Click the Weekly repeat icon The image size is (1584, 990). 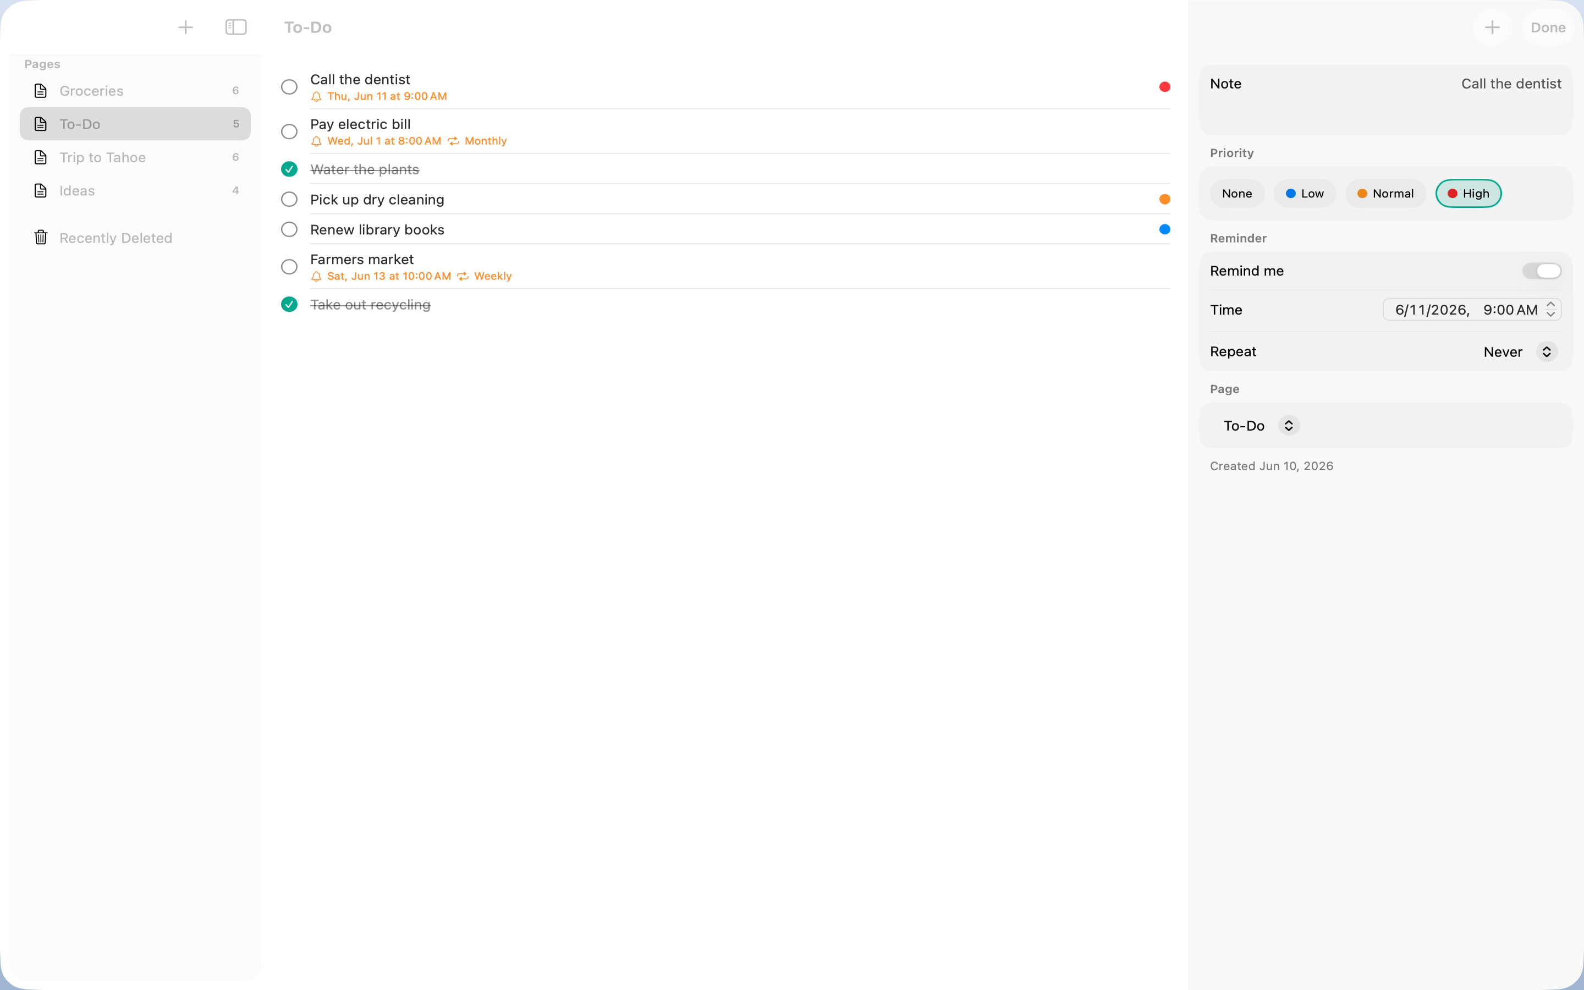[463, 276]
